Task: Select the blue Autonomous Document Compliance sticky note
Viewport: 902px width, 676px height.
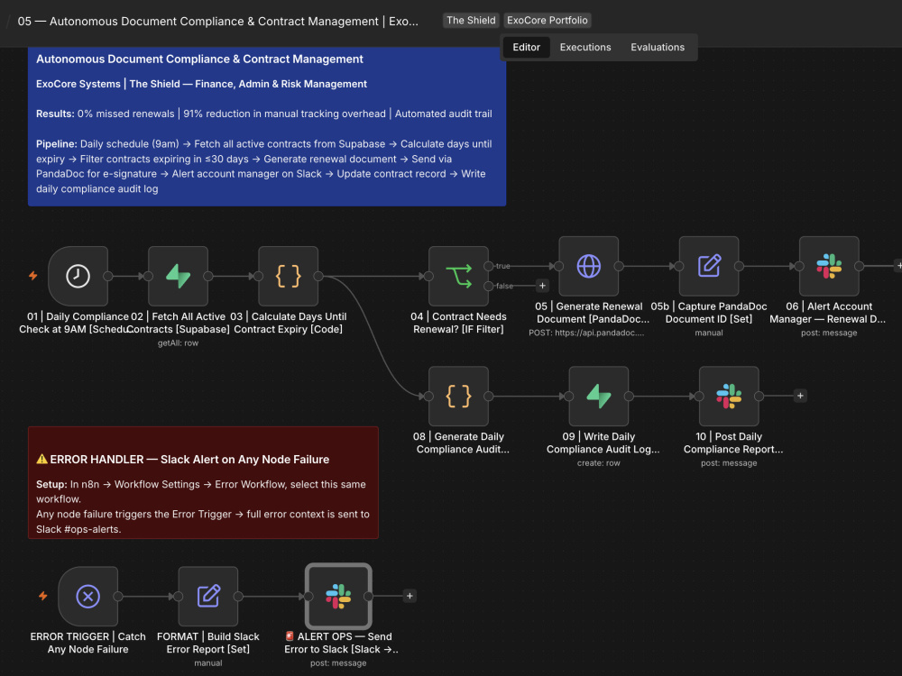Action: pos(267,126)
